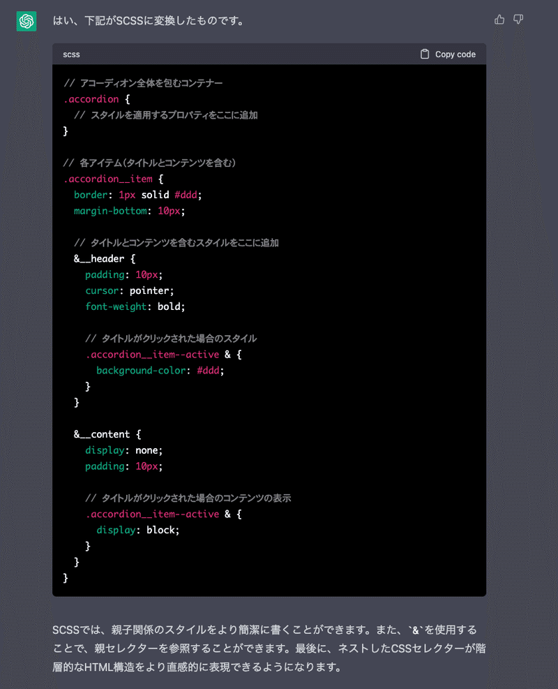
Task: Click the 'background-color: #ddd;' line
Action: [160, 371]
